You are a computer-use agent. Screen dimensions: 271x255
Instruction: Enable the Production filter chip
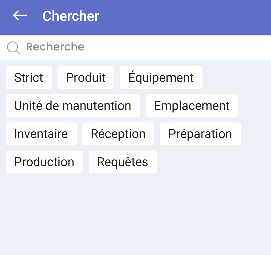(x=44, y=162)
